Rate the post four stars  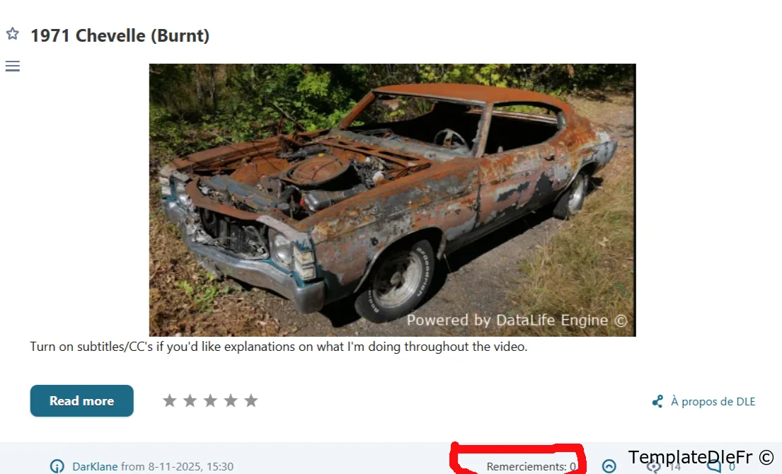pyautogui.click(x=231, y=400)
